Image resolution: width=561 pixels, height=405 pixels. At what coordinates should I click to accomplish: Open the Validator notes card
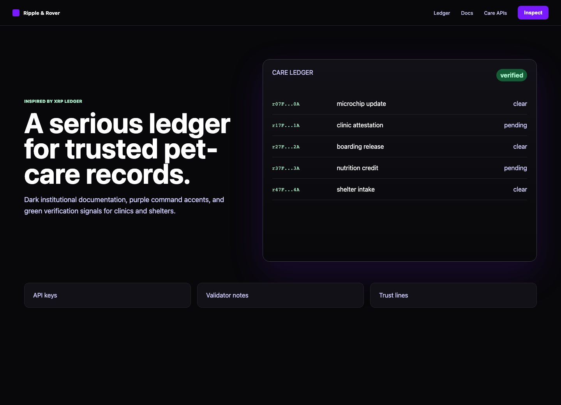[280, 295]
